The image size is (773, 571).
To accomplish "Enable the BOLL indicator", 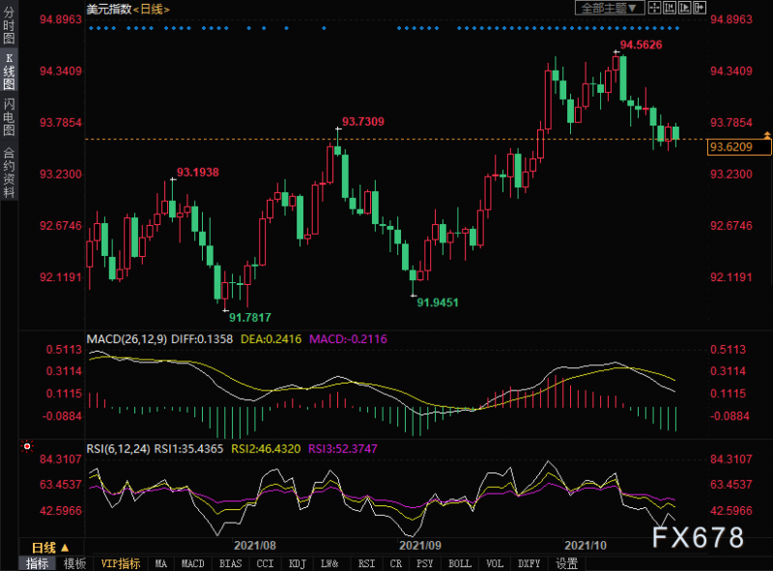I will click(x=460, y=563).
